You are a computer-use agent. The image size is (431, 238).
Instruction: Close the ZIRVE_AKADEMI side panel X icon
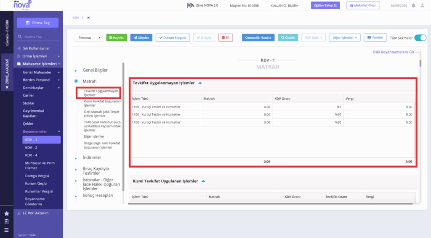click(x=7, y=87)
